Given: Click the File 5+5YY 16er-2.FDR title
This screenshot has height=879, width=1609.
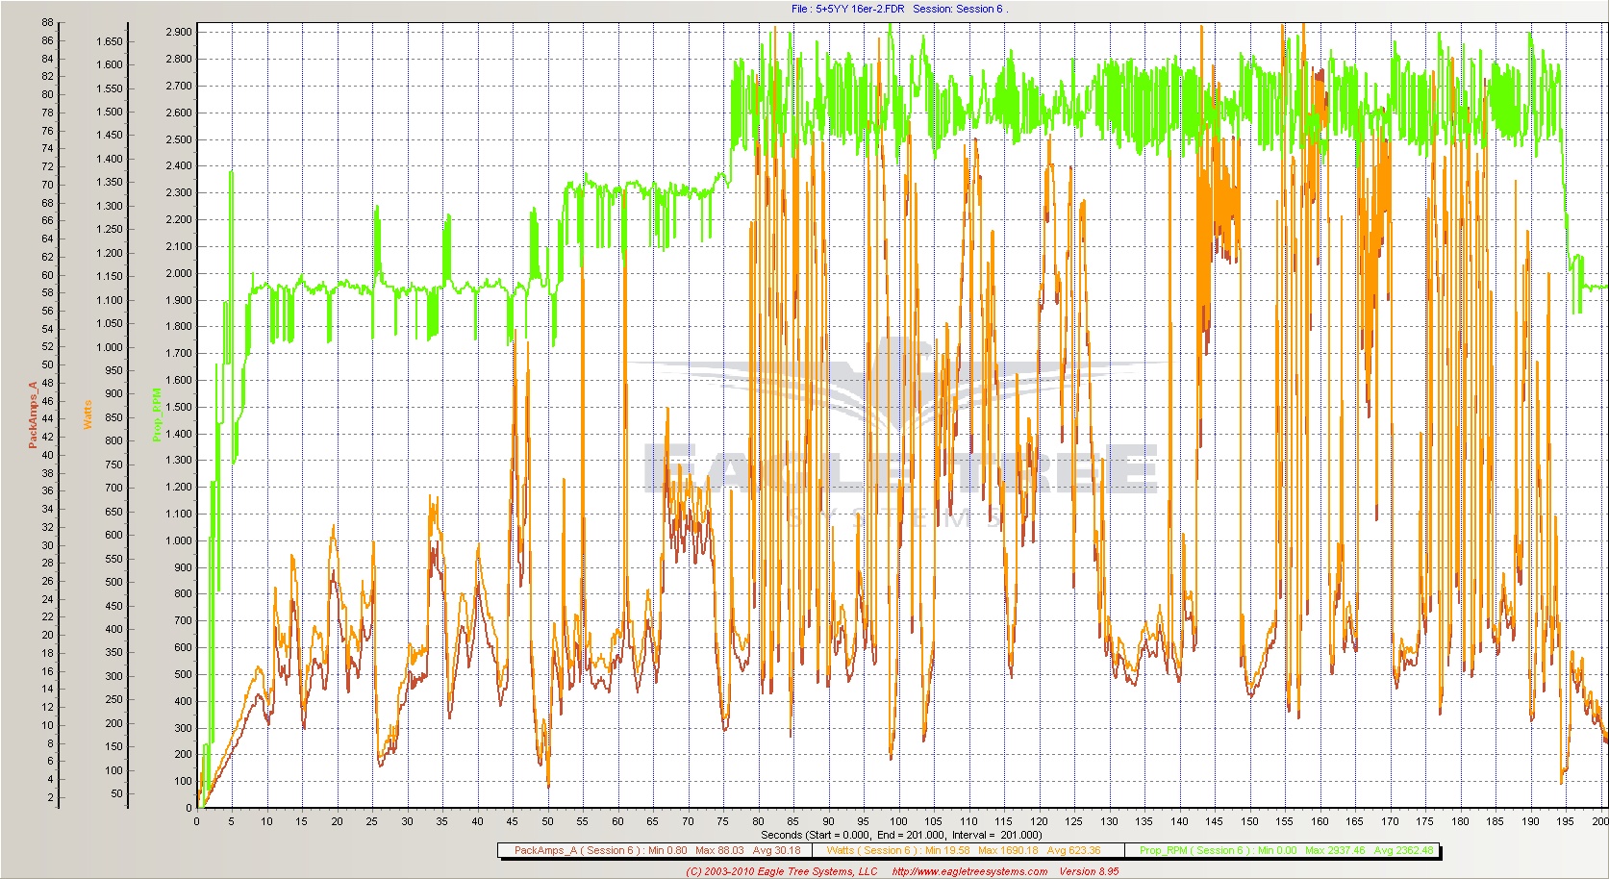Looking at the screenshot, I should [848, 9].
